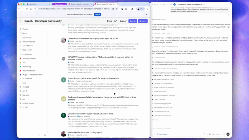This screenshot has height=140, width=249.
Task: Copy the user message in Codex chat
Action: pyautogui.click(x=228, y=15)
